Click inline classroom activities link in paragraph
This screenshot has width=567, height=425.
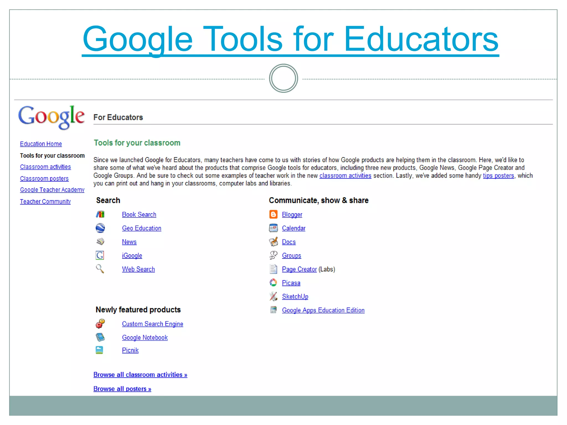pos(345,176)
